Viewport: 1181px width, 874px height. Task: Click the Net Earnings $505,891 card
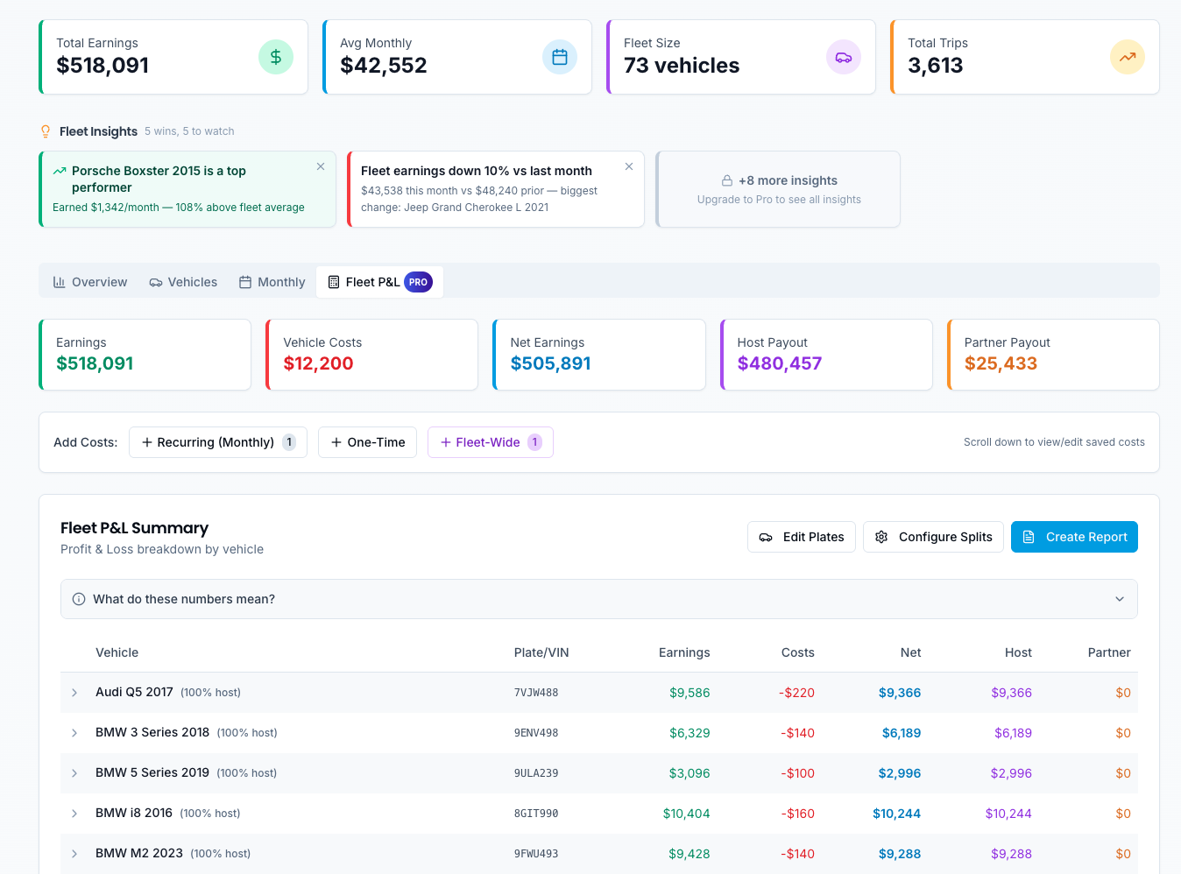click(x=599, y=355)
